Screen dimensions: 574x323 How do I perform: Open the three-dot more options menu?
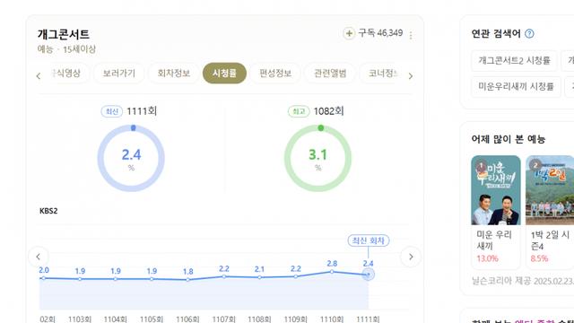pos(411,35)
